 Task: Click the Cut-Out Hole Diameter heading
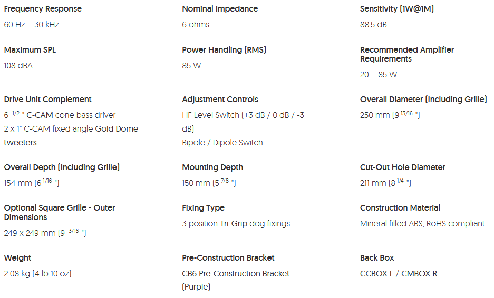pyautogui.click(x=403, y=167)
